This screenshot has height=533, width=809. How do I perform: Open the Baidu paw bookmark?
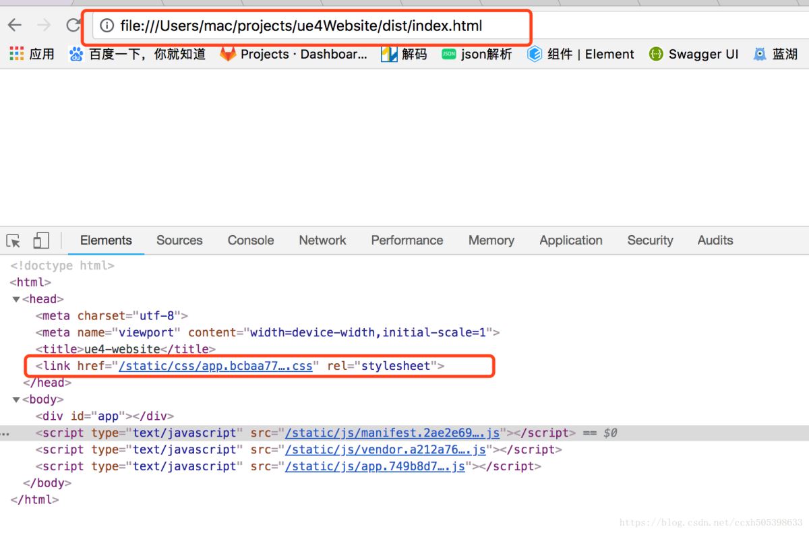(x=76, y=54)
